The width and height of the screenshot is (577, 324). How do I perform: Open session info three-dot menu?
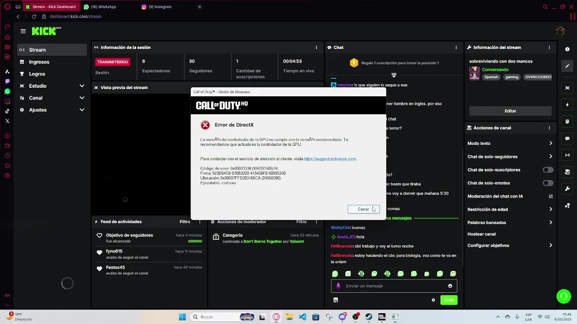tap(316, 47)
